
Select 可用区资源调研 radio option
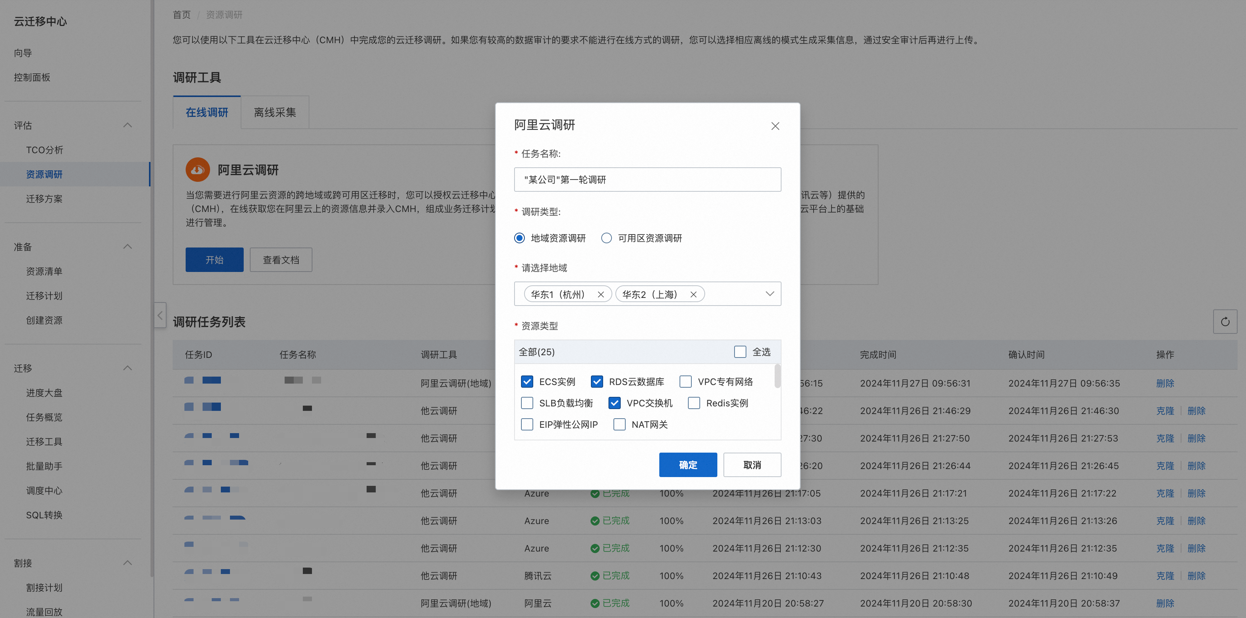pos(606,238)
